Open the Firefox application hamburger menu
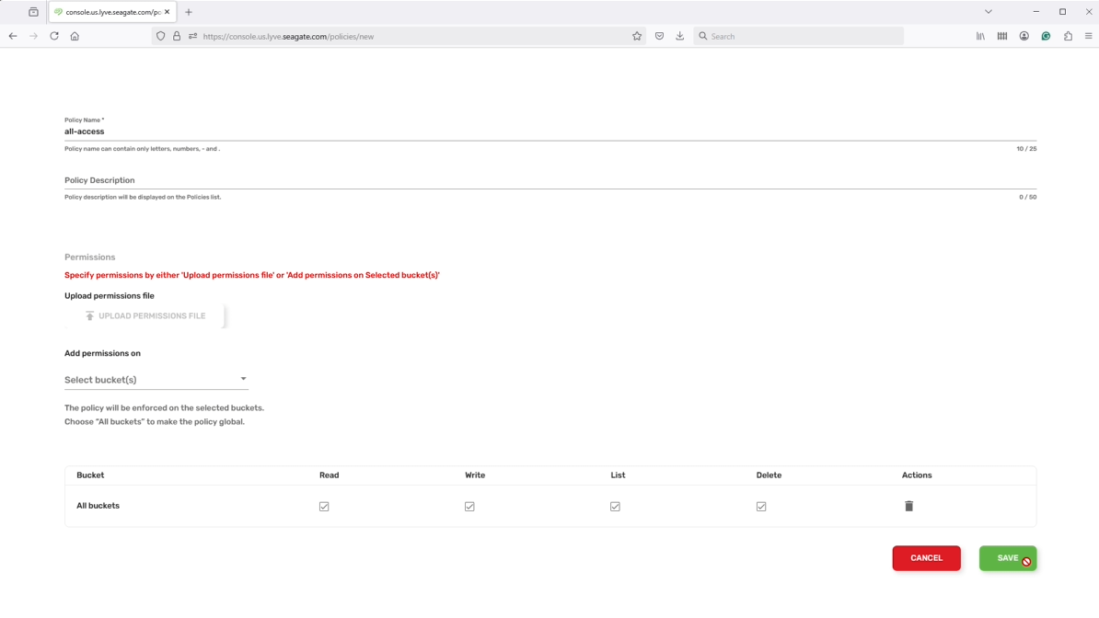Image resolution: width=1099 pixels, height=618 pixels. pos(1089,37)
